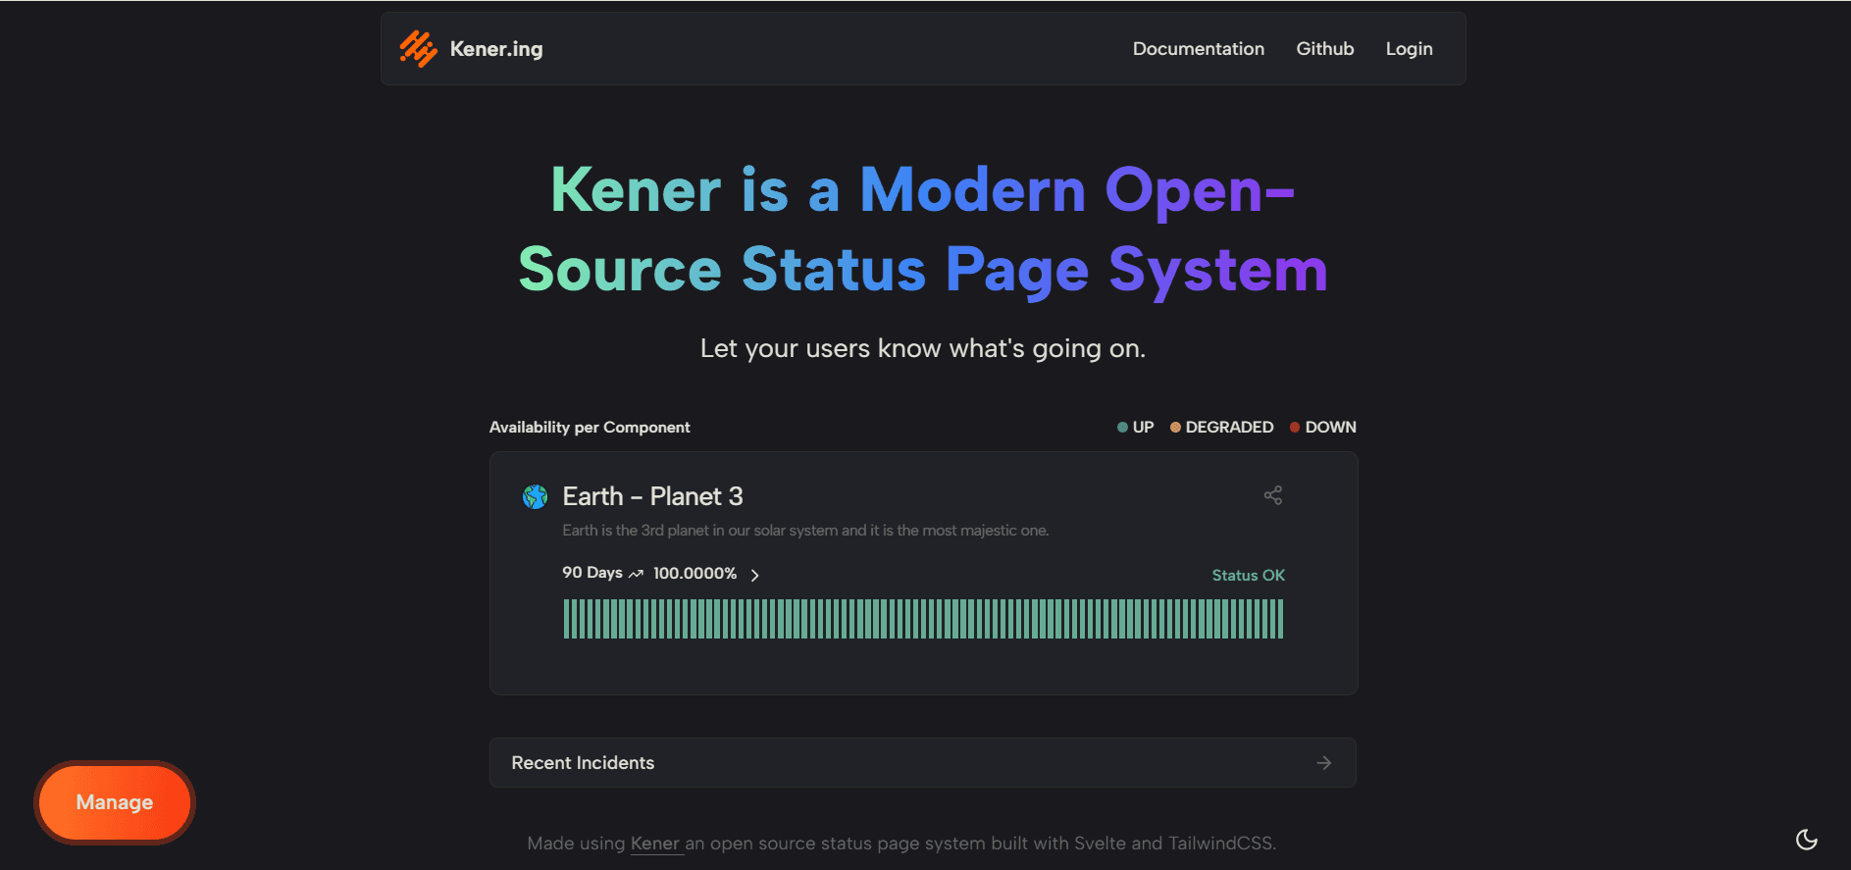Click the Earth – Planet 3 title
This screenshot has width=1851, height=870.
click(x=652, y=496)
